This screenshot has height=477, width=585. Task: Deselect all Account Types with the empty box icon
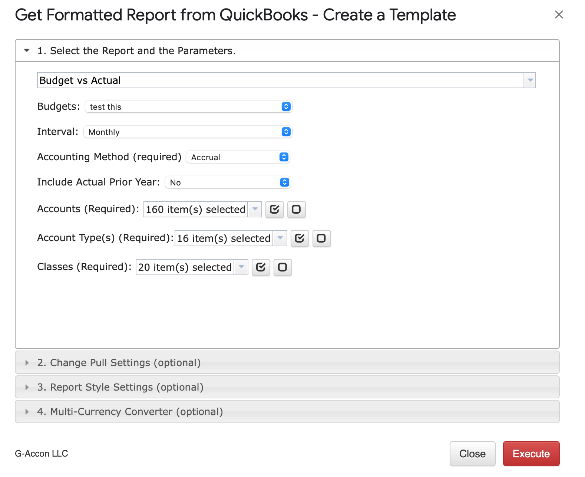[321, 238]
